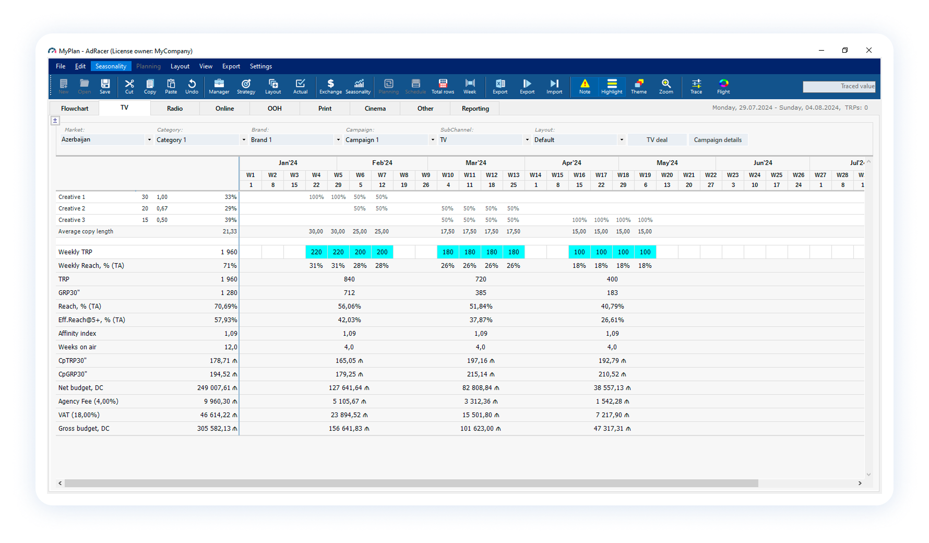Click the Excel Export icon
Screen dimensions: 929x543
(x=500, y=86)
